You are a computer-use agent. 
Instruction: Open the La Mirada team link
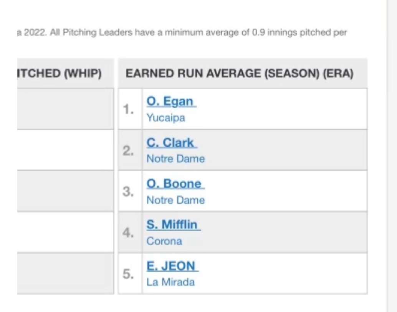click(170, 282)
